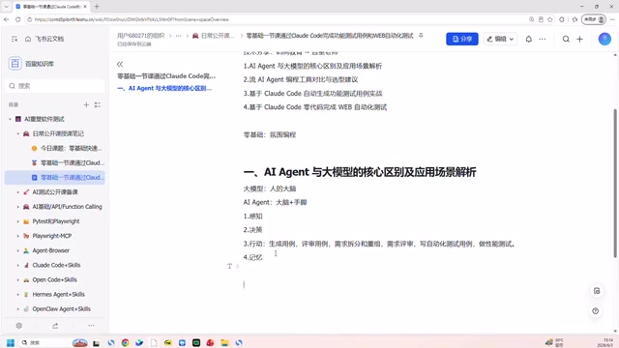Click the Windows taskbar 搜索 search box

[x=44, y=342]
